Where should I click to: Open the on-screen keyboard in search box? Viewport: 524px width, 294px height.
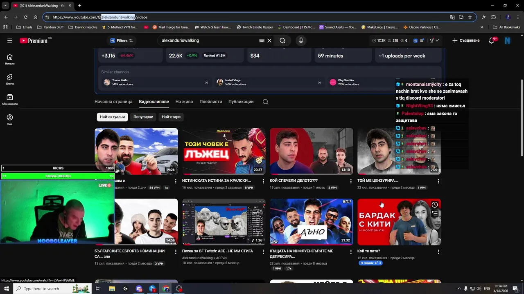click(x=262, y=41)
